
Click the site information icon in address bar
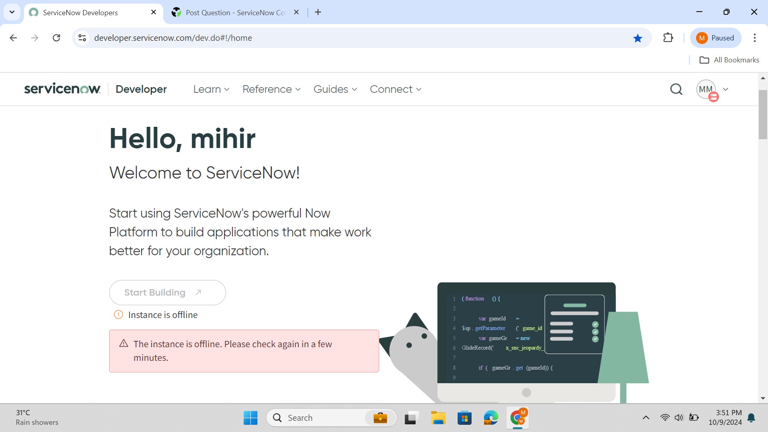point(82,38)
